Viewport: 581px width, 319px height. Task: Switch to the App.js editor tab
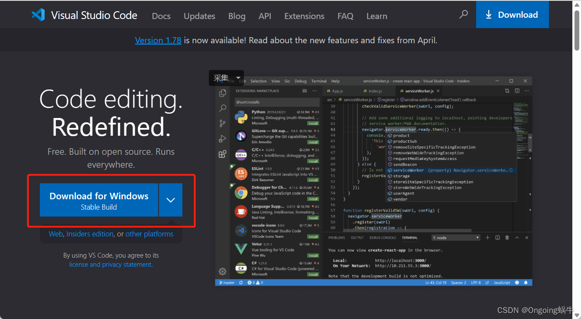click(x=337, y=91)
